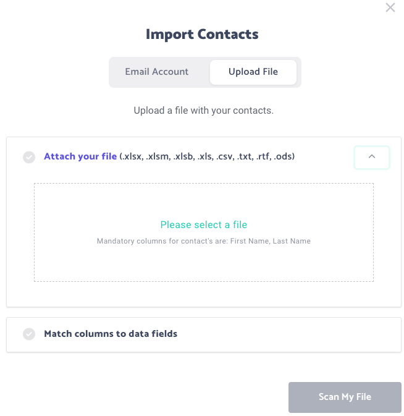Click the Attach your file heading
This screenshot has width=404, height=416.
pyautogui.click(x=80, y=156)
